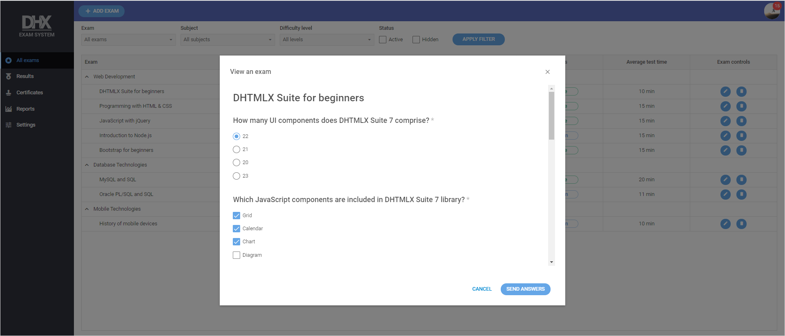Select the History of mobile devices row

point(150,224)
